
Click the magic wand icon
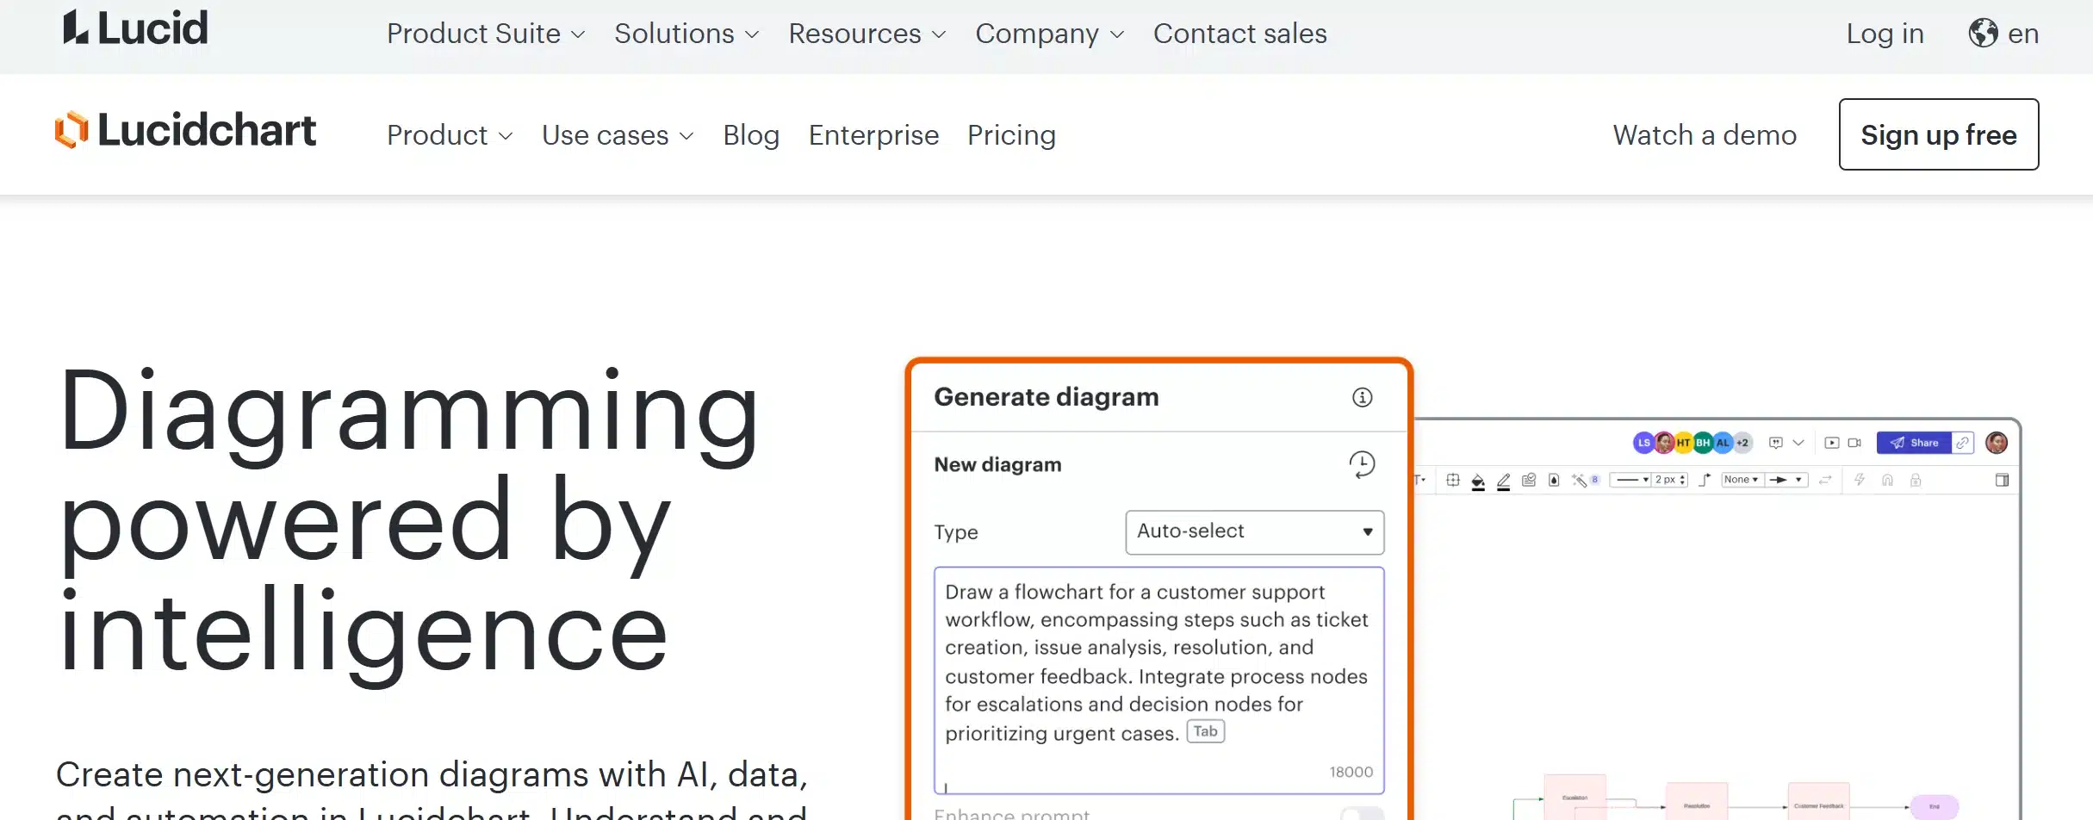pos(1580,481)
